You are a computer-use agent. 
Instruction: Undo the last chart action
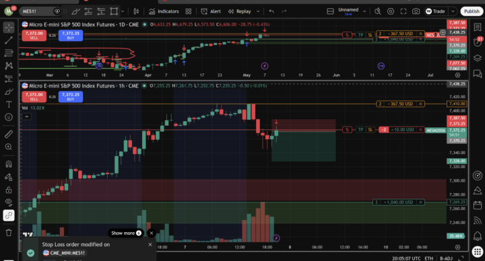coord(271,11)
